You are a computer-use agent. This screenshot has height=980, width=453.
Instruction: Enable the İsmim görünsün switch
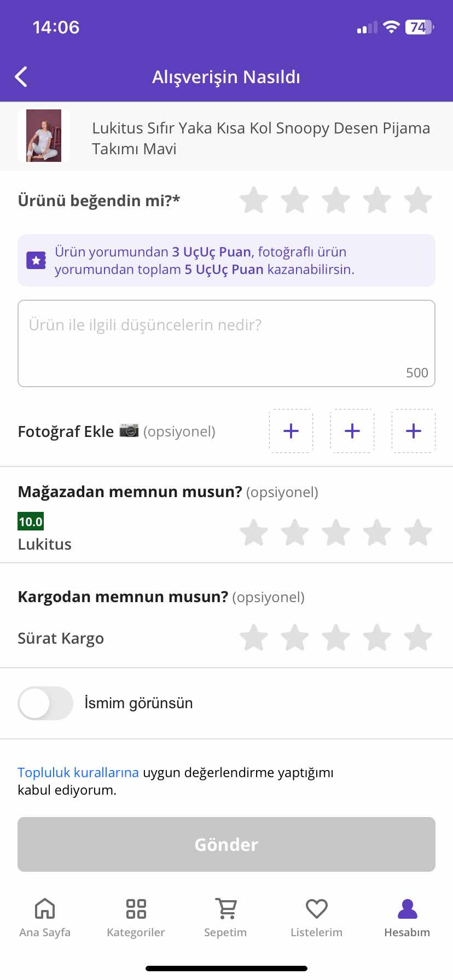pos(45,703)
